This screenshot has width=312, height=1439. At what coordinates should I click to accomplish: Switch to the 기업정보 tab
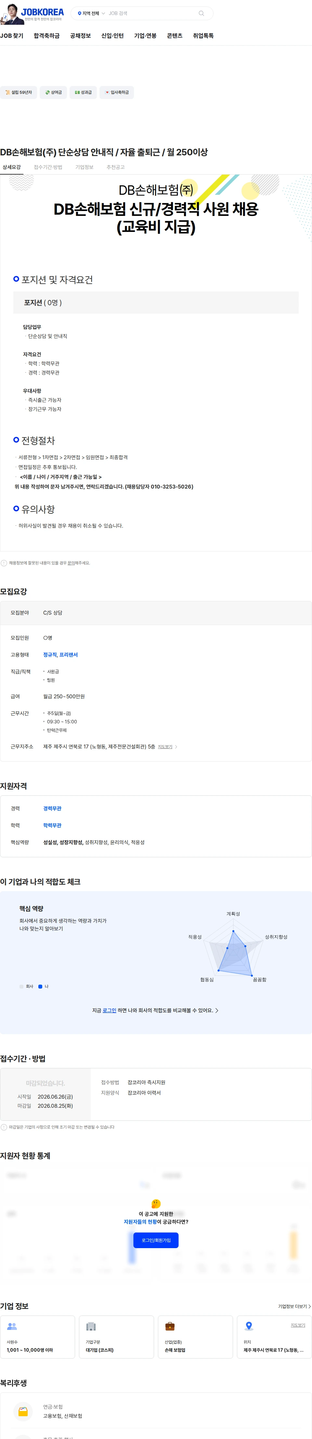tap(85, 167)
